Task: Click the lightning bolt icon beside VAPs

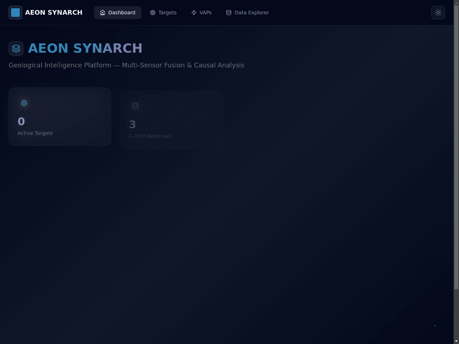Action: click(194, 13)
